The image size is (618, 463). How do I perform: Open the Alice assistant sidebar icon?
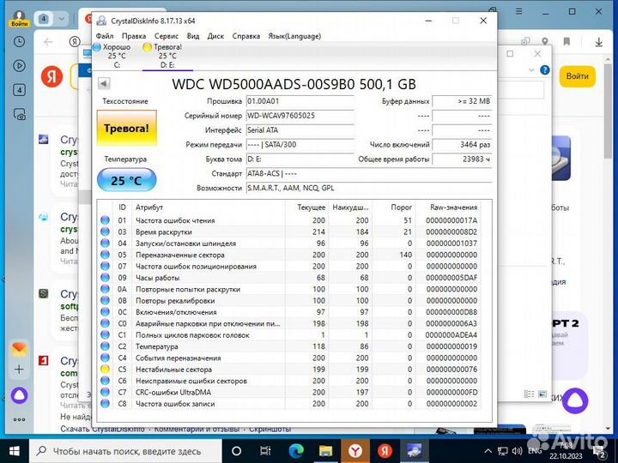[19, 395]
